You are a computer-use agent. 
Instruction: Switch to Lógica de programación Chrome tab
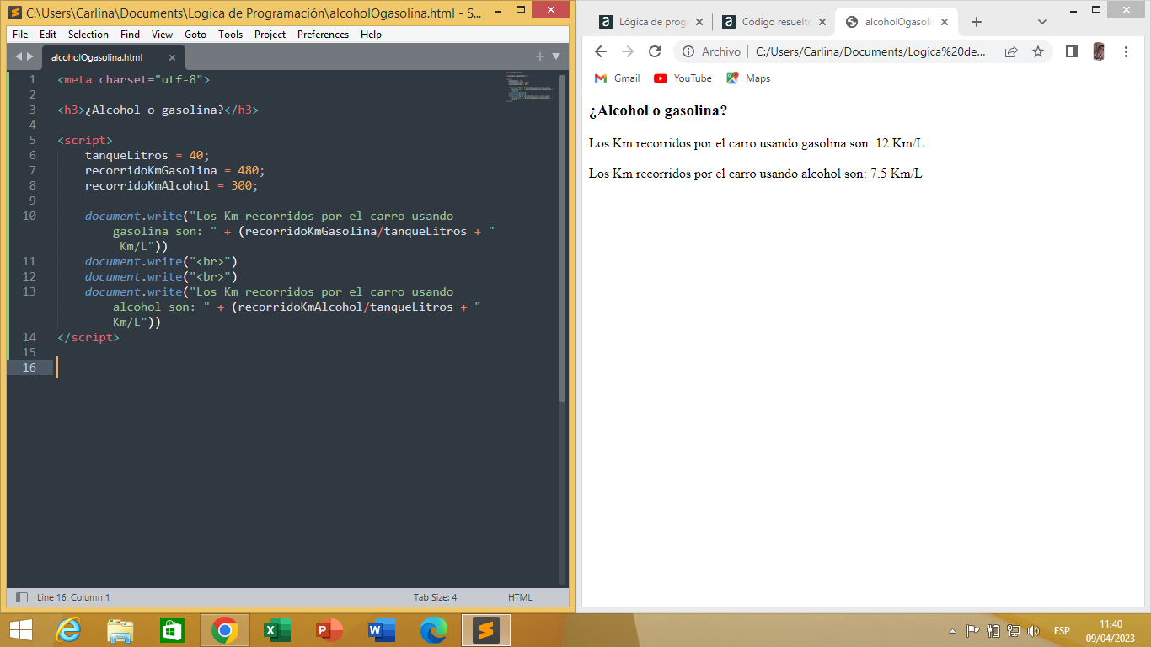[650, 22]
